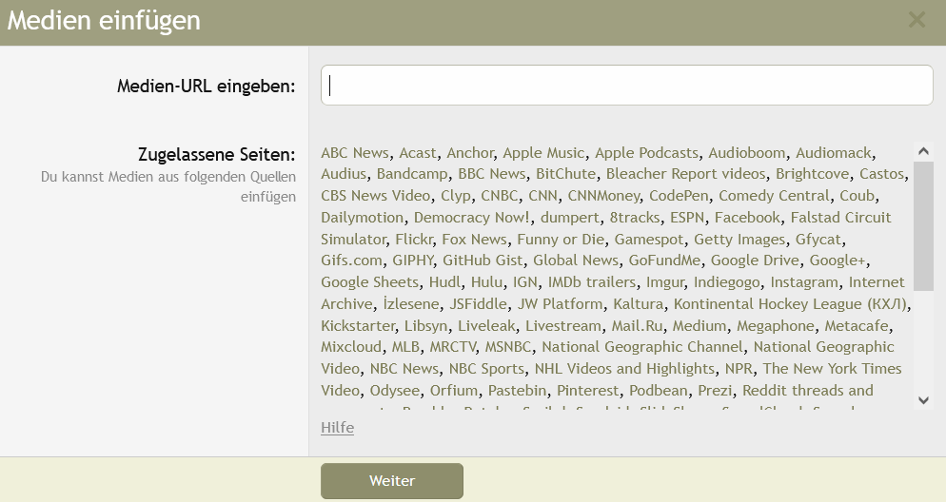Select the Audioboom link
Screen dimensions: 946x502
pos(747,152)
